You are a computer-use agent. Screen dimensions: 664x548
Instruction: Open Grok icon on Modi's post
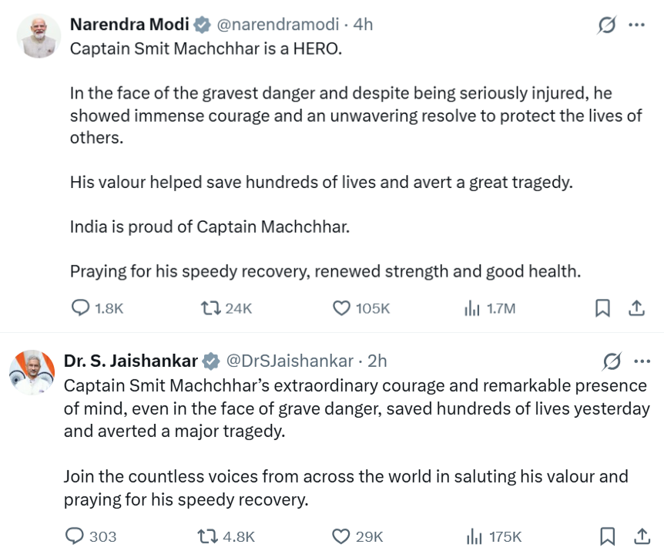607,25
